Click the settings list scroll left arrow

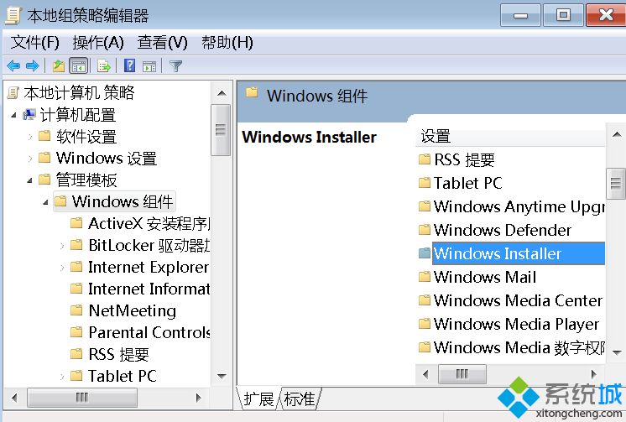click(x=425, y=374)
